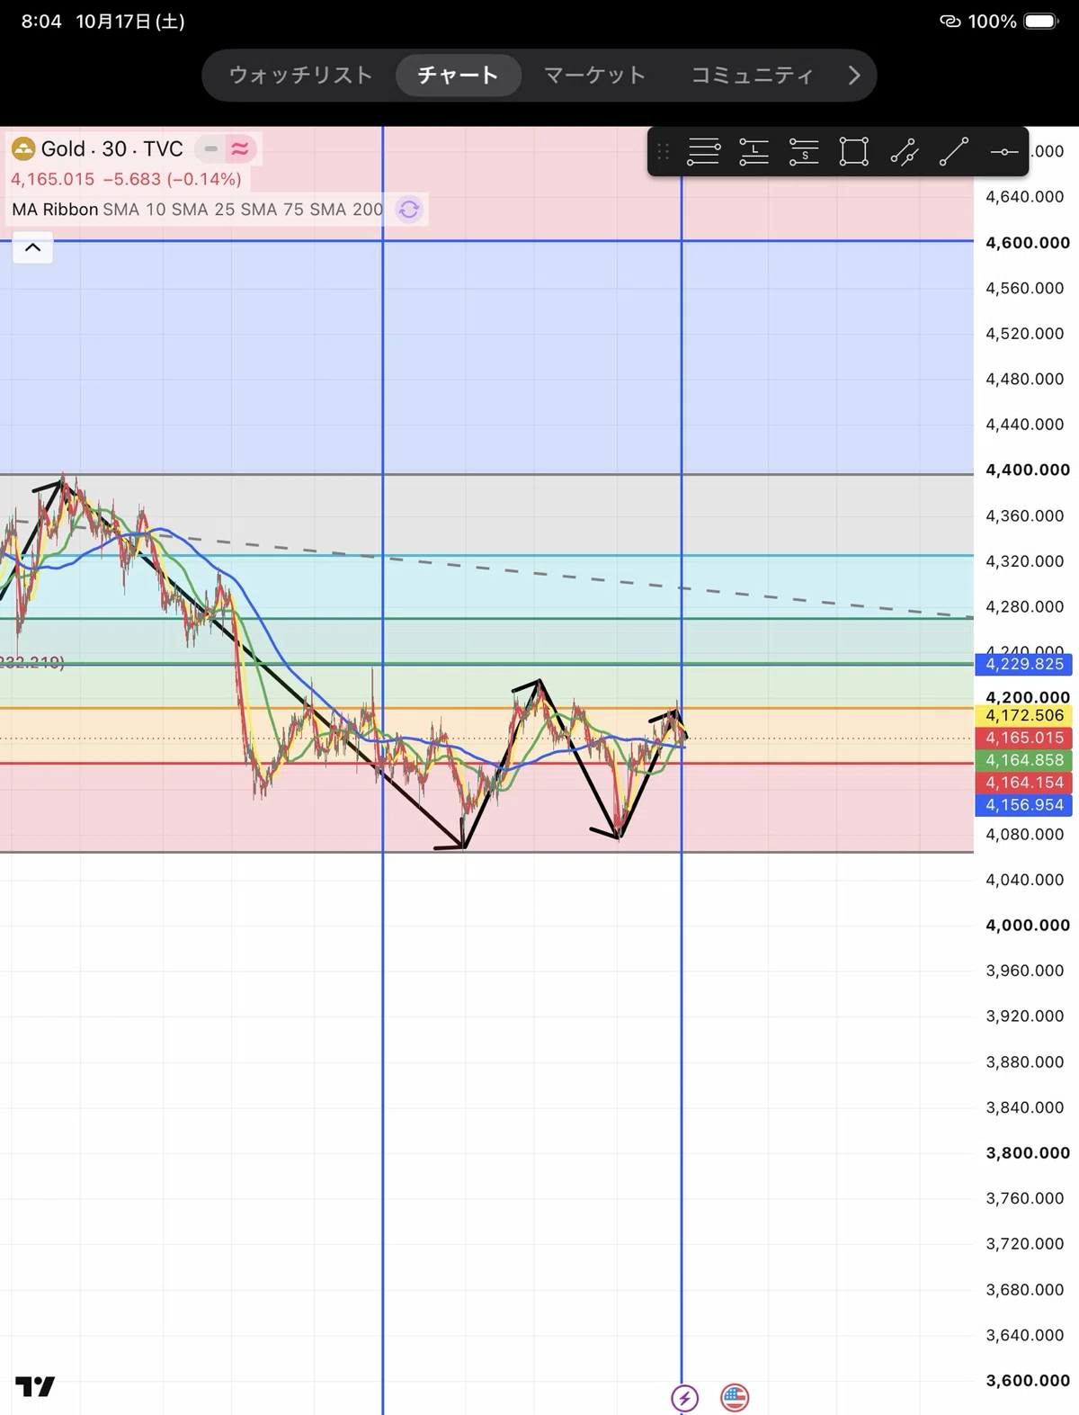Click the 4,400.000 price axis label
The height and width of the screenshot is (1415, 1079).
(1028, 470)
